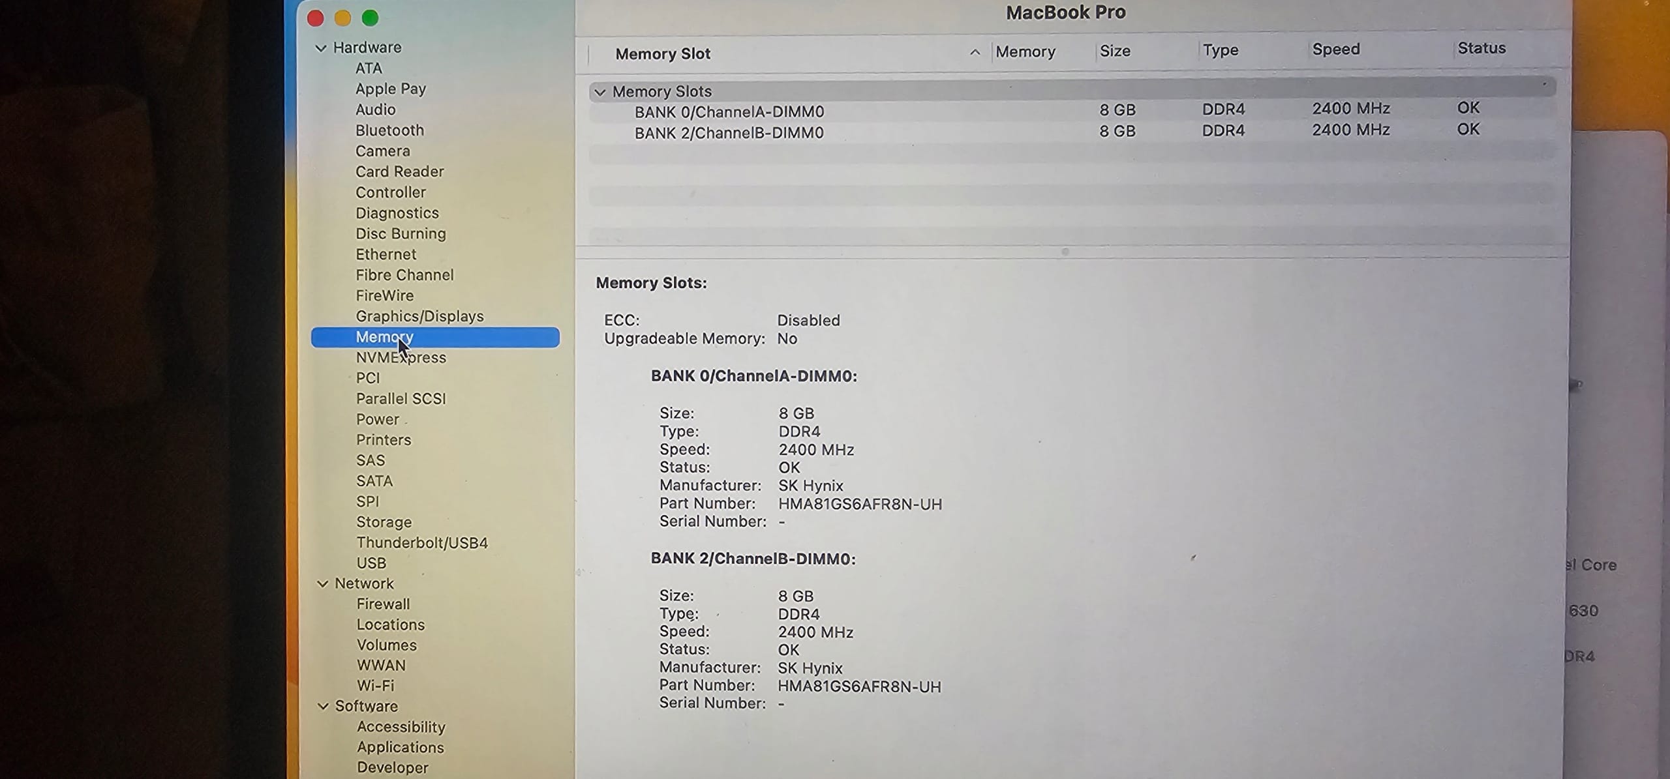1670x779 pixels.
Task: Open the Ethernet section
Action: 386,255
